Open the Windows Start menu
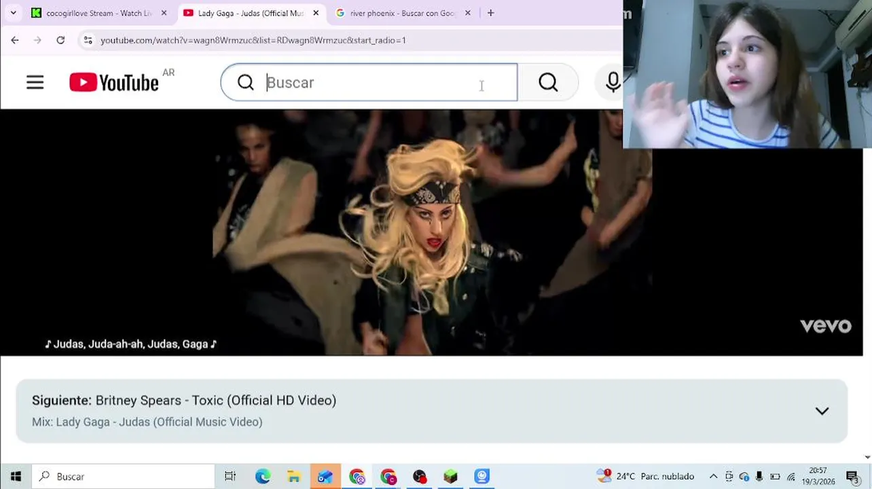 (16, 476)
